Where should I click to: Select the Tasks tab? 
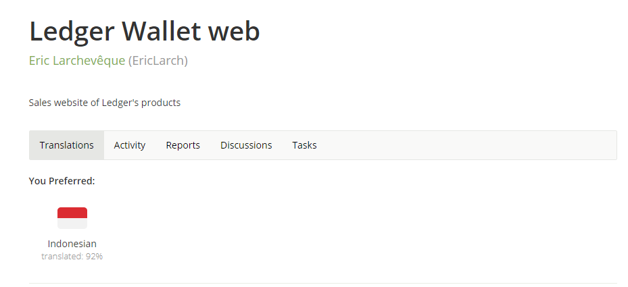304,145
